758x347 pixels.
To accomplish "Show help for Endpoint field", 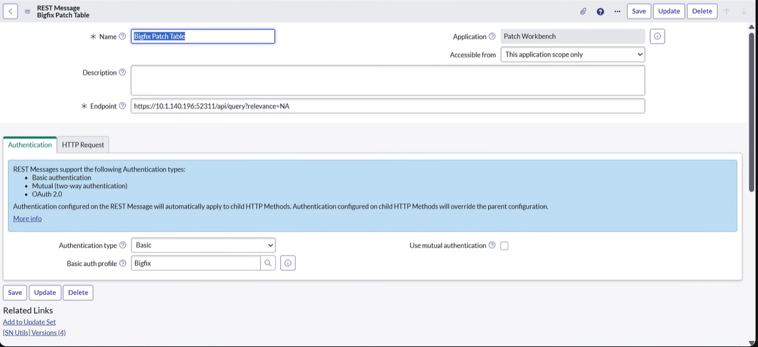I will click(122, 106).
